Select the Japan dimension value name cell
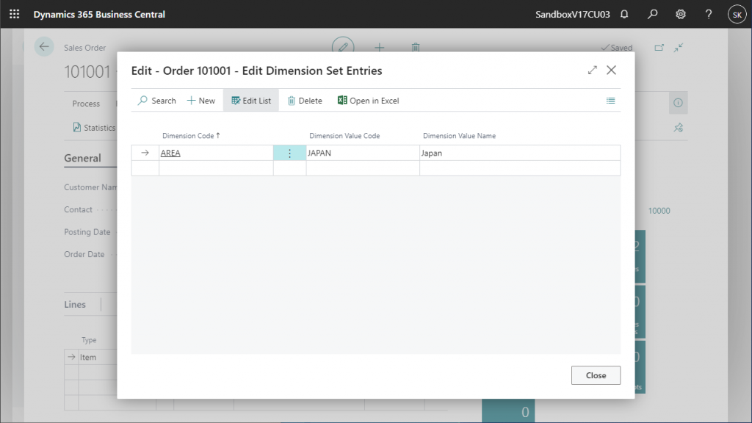The height and width of the screenshot is (423, 752). (x=520, y=153)
